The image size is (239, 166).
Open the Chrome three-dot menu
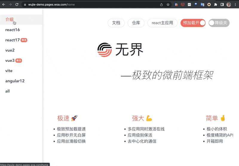point(235,4)
